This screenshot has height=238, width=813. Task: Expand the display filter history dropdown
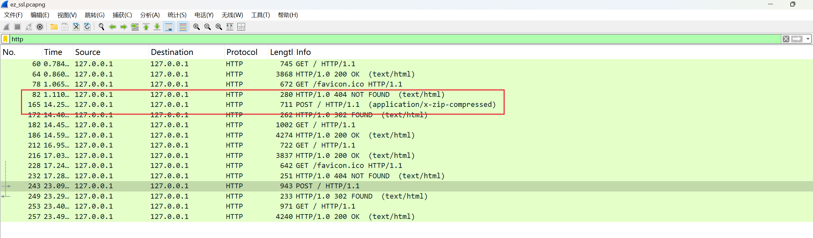[x=808, y=39]
